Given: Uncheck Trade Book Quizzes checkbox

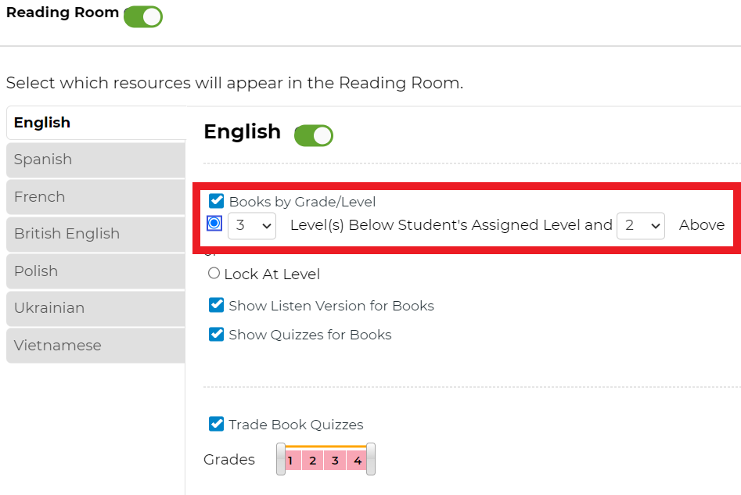Looking at the screenshot, I should 217,424.
